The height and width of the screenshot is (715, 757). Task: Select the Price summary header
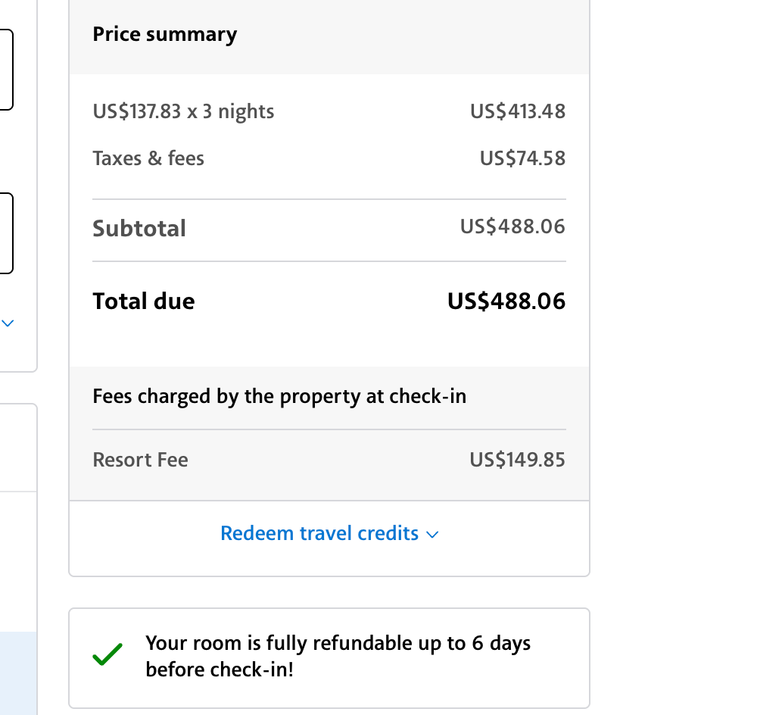(164, 34)
